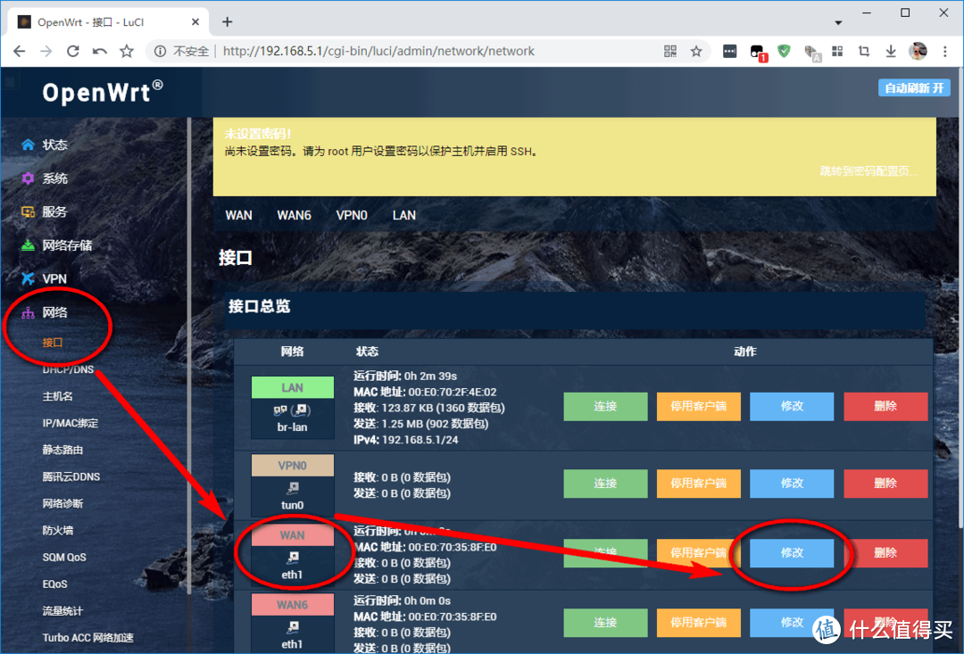Select the 网络诊断 submenu item
This screenshot has height=654, width=964.
62,503
